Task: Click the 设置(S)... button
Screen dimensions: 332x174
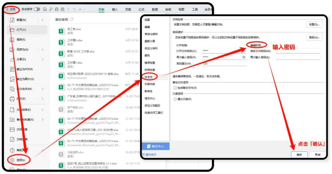Action: point(314,25)
